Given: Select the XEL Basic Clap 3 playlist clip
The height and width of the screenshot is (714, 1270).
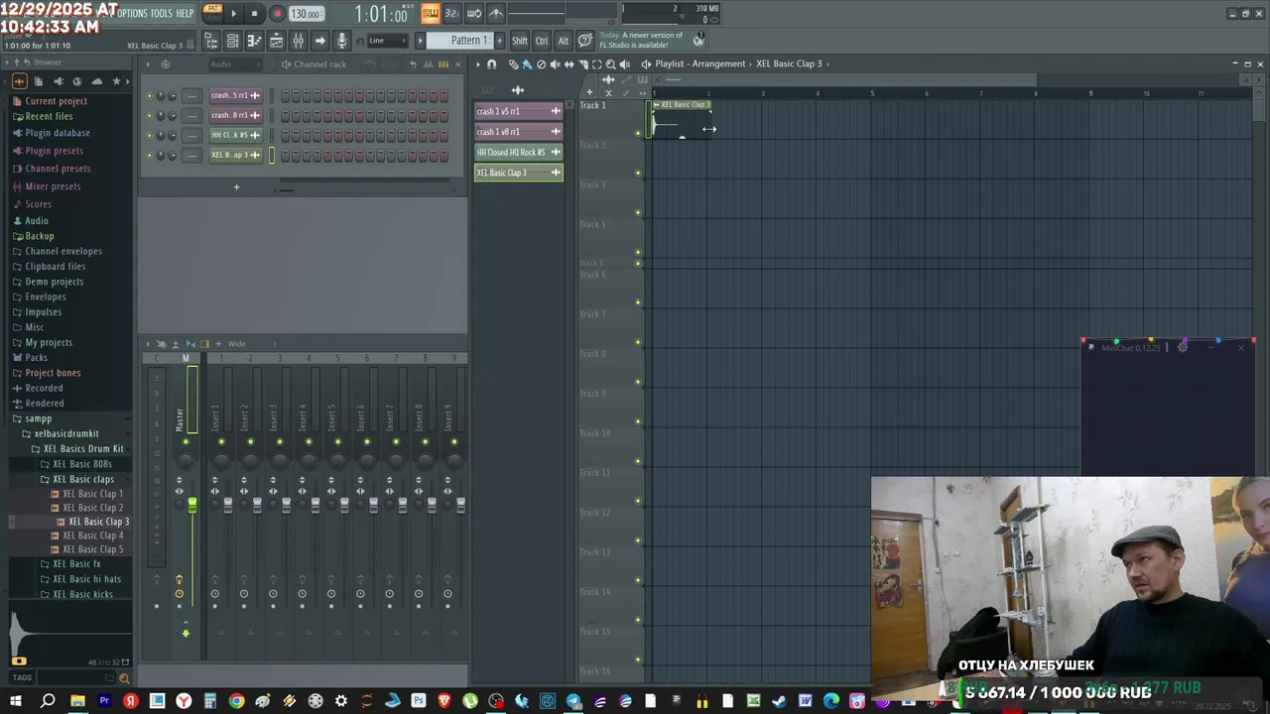Looking at the screenshot, I should tap(681, 119).
